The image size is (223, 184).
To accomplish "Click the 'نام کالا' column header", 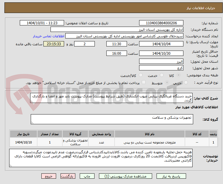I will point(150,134).
